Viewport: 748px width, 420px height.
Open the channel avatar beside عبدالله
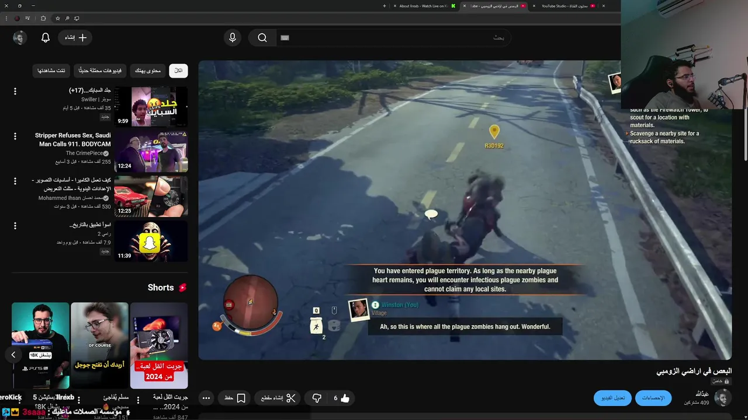click(723, 398)
